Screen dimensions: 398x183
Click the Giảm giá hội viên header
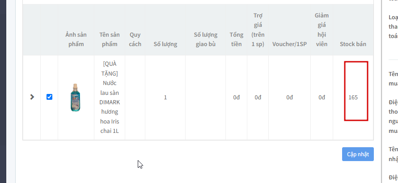[322, 30]
